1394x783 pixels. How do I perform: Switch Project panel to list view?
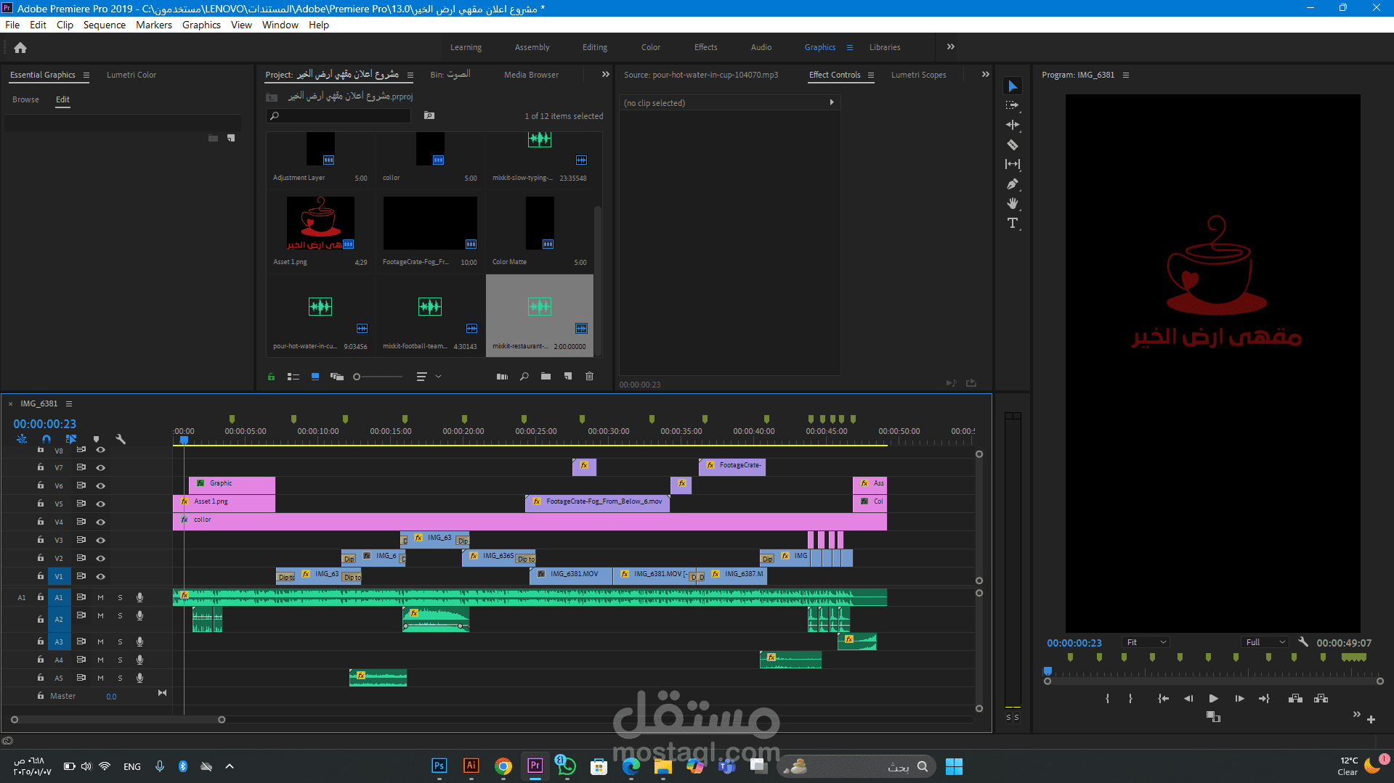(x=293, y=377)
